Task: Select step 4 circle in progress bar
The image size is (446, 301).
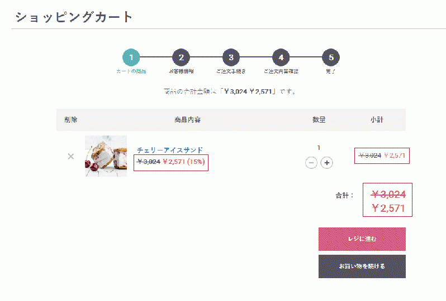Action: tap(281, 57)
